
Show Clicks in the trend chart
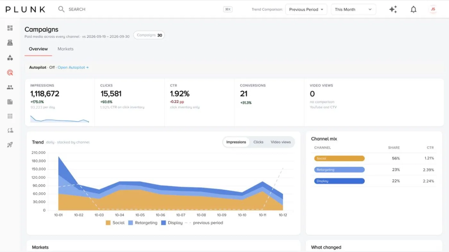coord(258,142)
